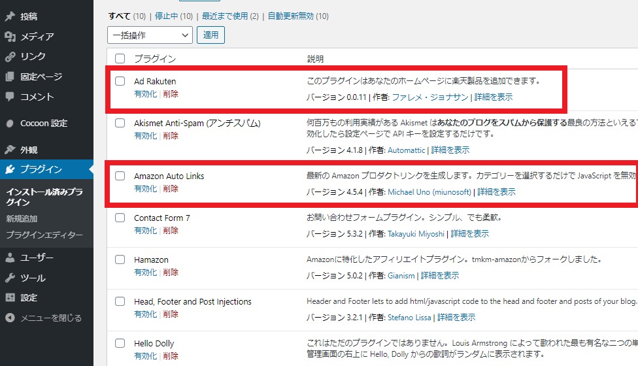Open the 投稿 menu label
The width and height of the screenshot is (638, 366).
(x=29, y=16)
